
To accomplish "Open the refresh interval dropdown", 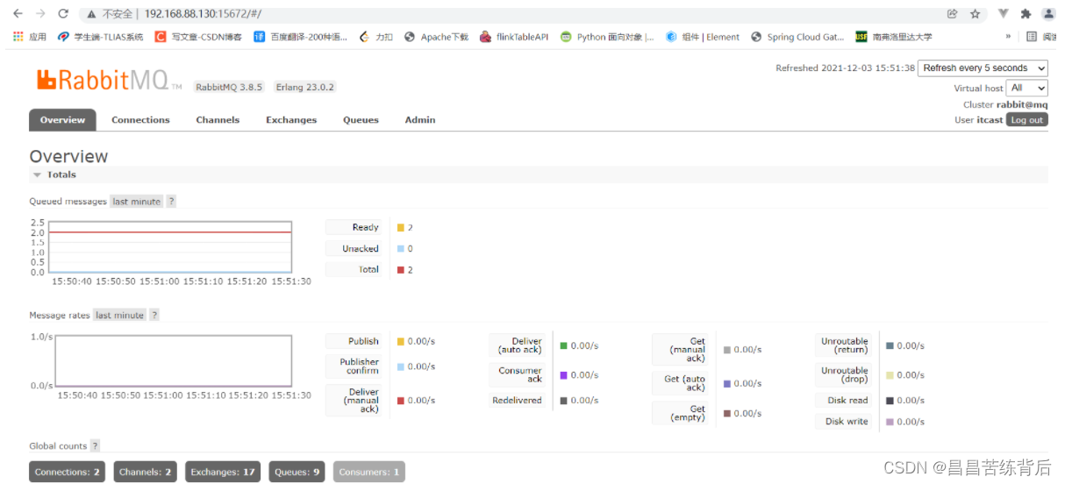I will [983, 68].
